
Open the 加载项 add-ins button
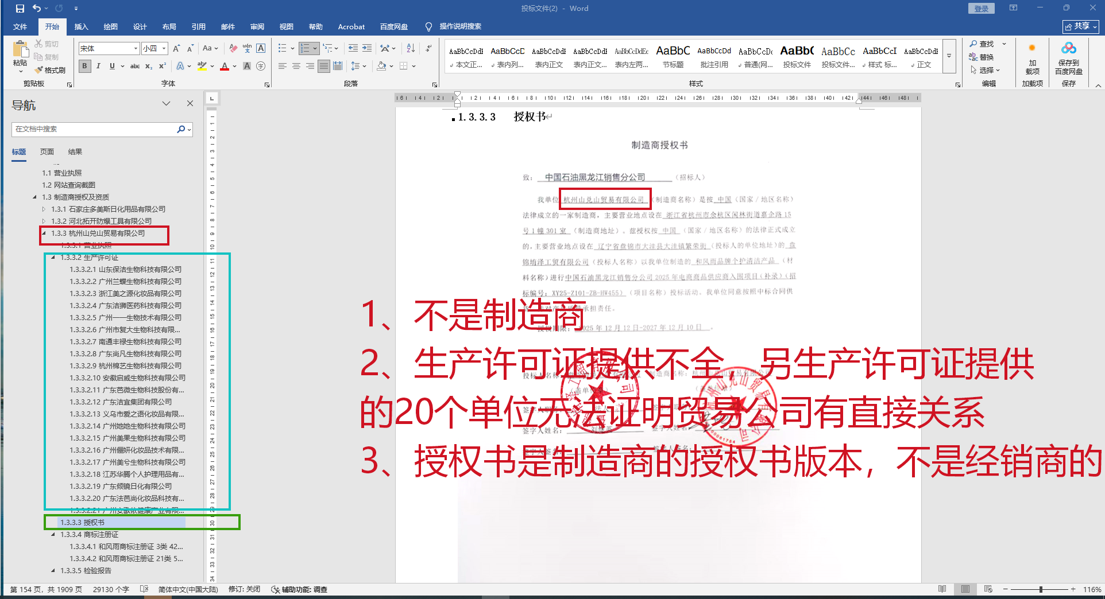point(1032,59)
